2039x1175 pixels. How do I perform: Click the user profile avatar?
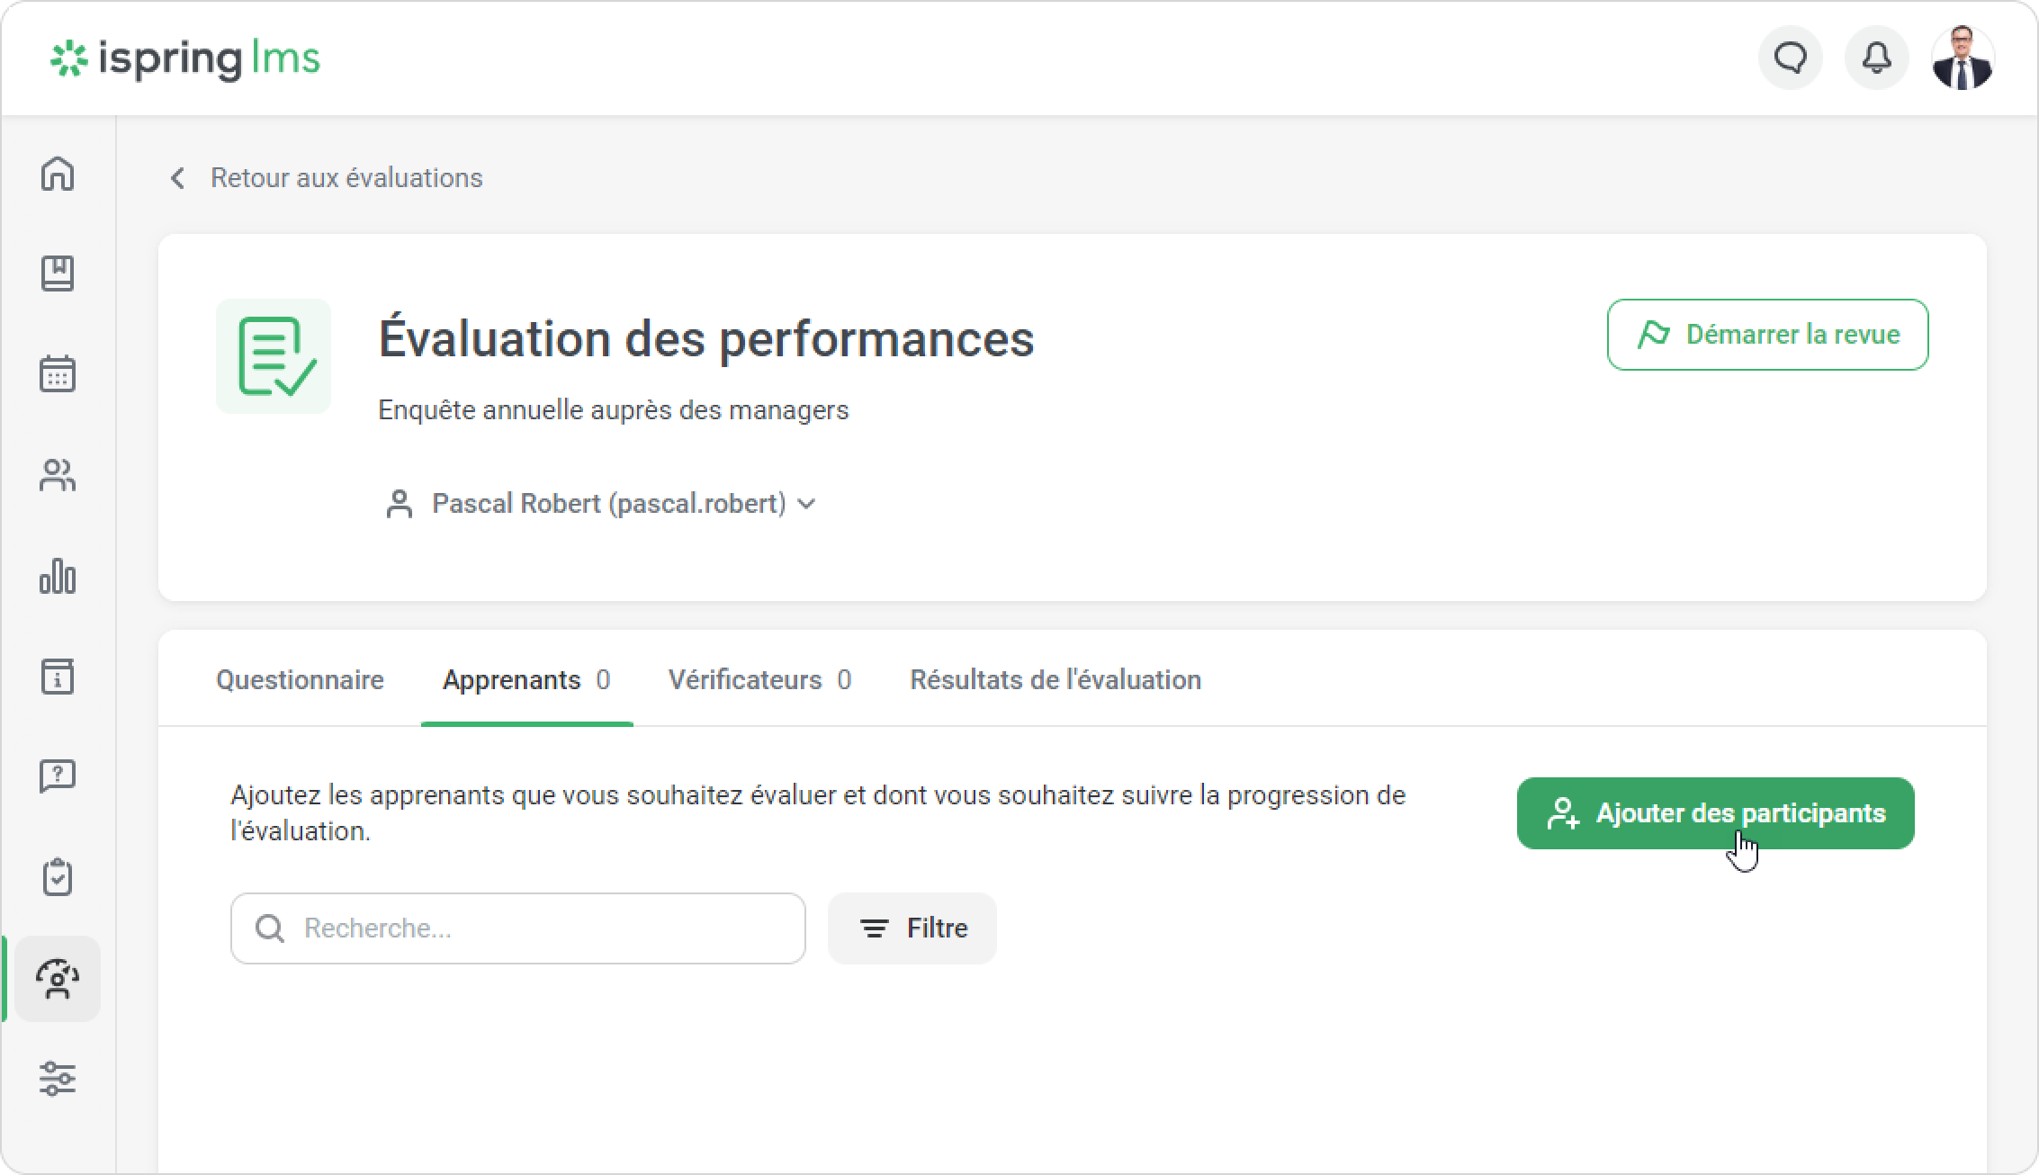coord(1963,58)
